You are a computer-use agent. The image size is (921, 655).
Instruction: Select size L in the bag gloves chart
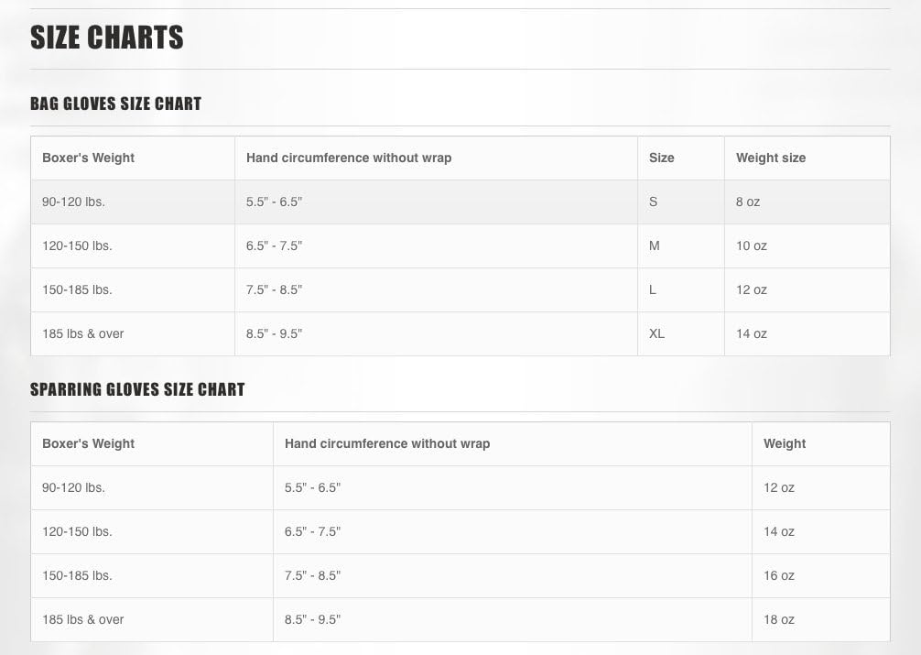point(653,289)
